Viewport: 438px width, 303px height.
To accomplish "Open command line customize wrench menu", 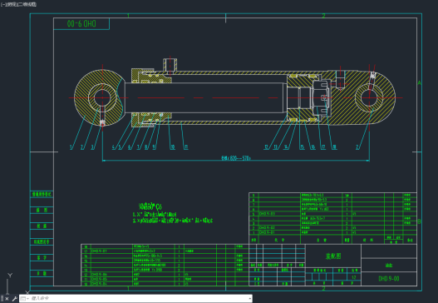I will tap(14, 299).
